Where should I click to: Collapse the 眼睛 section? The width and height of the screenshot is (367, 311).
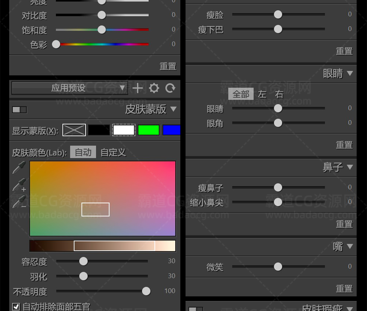pos(350,73)
